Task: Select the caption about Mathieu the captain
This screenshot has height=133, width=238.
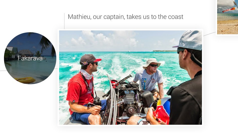Action: tap(126, 17)
